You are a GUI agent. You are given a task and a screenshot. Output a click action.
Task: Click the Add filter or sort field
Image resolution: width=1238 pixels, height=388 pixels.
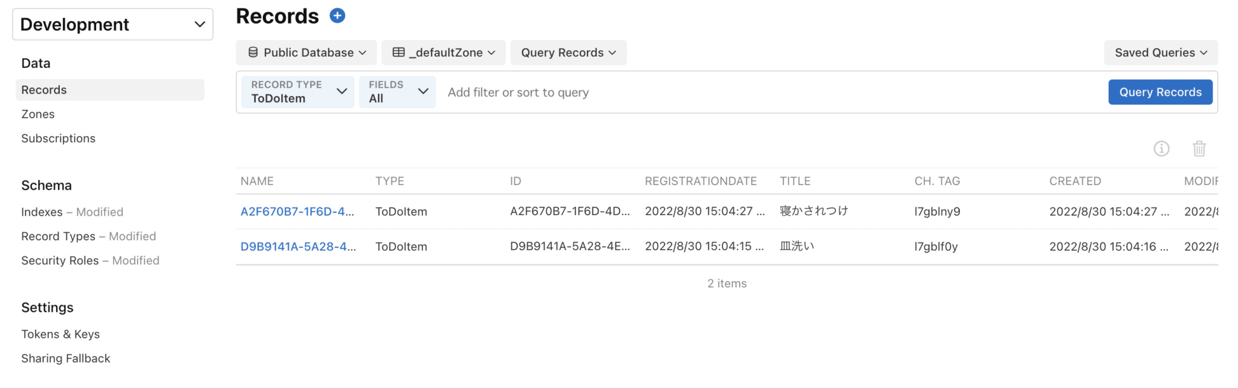pyautogui.click(x=768, y=92)
